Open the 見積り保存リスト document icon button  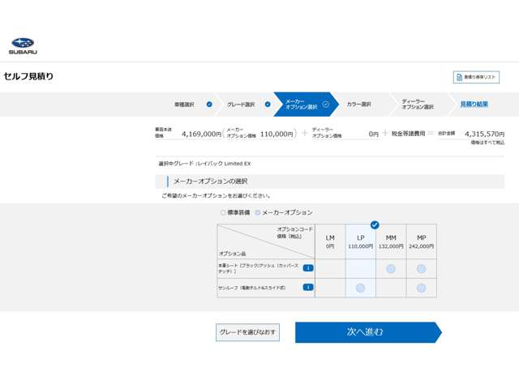pyautogui.click(x=476, y=77)
